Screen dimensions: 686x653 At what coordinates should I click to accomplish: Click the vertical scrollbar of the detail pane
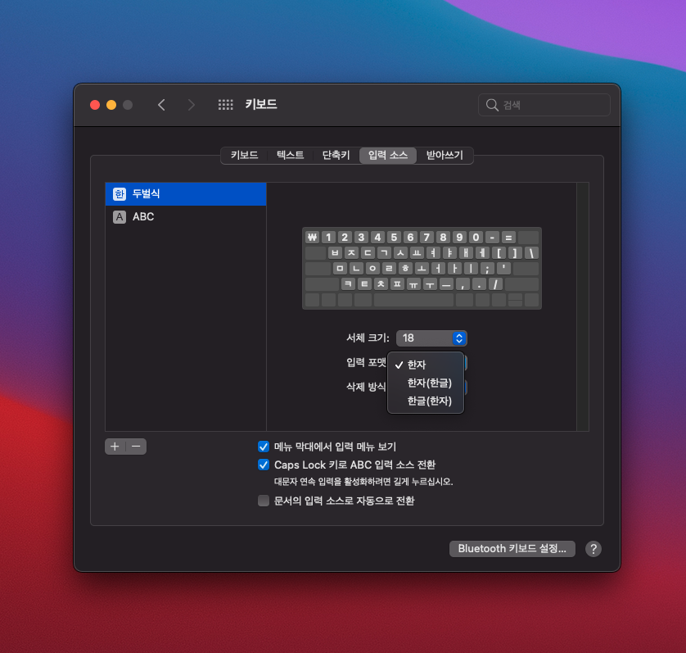click(x=582, y=306)
